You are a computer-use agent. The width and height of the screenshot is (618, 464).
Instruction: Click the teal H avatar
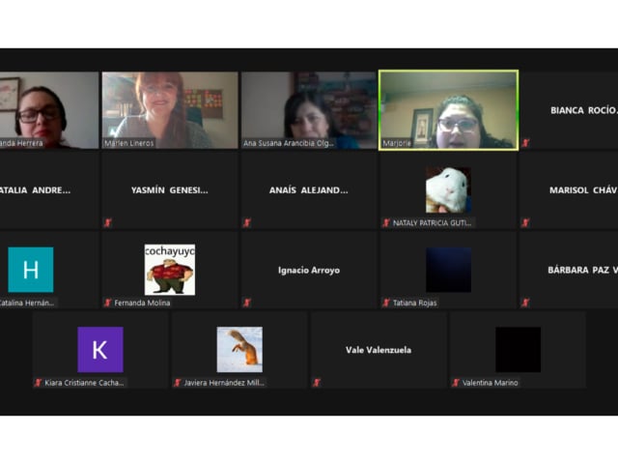tap(31, 270)
